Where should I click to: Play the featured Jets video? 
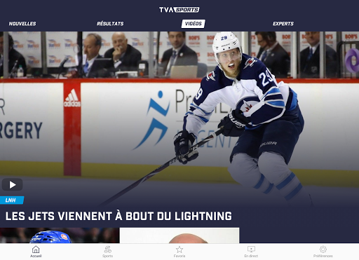[13, 184]
